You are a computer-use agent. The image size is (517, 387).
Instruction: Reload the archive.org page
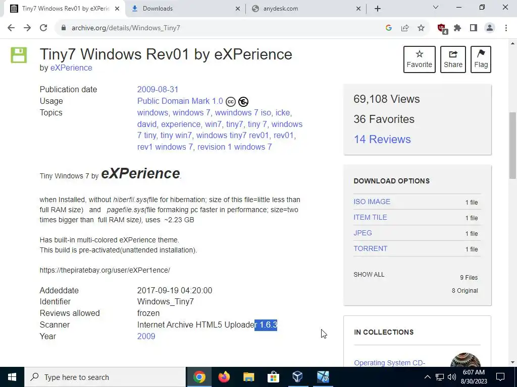pyautogui.click(x=43, y=28)
